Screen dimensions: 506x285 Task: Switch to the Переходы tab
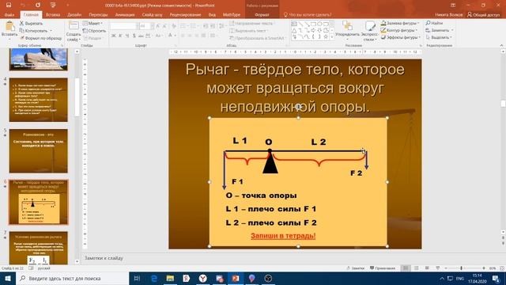(98, 15)
